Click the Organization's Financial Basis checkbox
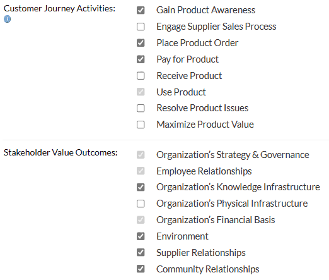The image size is (329, 280). click(141, 220)
